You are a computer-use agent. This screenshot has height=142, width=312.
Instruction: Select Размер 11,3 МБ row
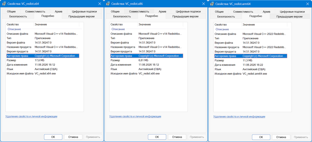tap(250, 60)
